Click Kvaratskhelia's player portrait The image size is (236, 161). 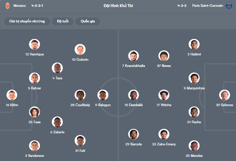click(134, 56)
